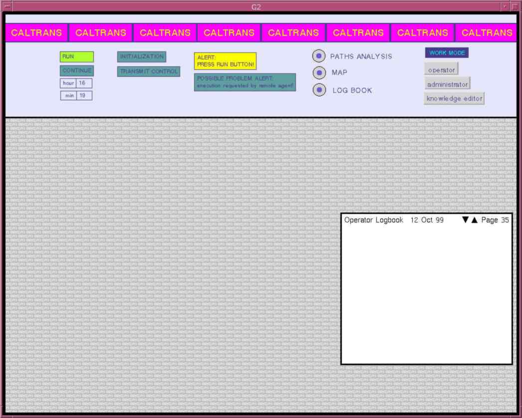Go to next logbook page with down arrow
Viewport: 522px width, 418px height.
[x=466, y=219]
